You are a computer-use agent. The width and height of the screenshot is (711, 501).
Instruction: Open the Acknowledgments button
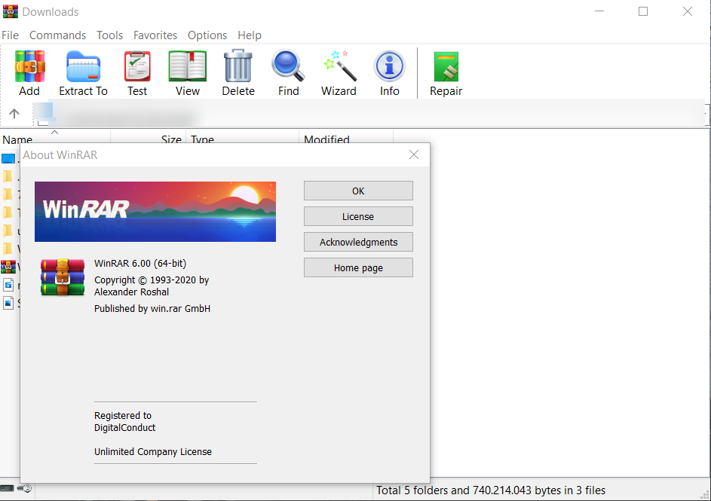[x=358, y=242]
